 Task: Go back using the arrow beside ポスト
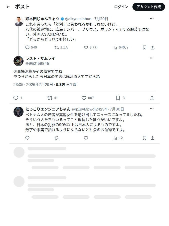[x=8, y=7]
